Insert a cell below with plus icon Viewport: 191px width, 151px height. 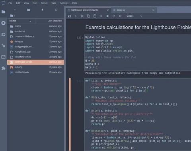pyautogui.click(x=76, y=16)
